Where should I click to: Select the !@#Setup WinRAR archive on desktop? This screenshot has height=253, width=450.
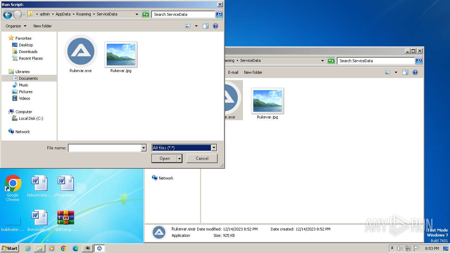pos(66,221)
